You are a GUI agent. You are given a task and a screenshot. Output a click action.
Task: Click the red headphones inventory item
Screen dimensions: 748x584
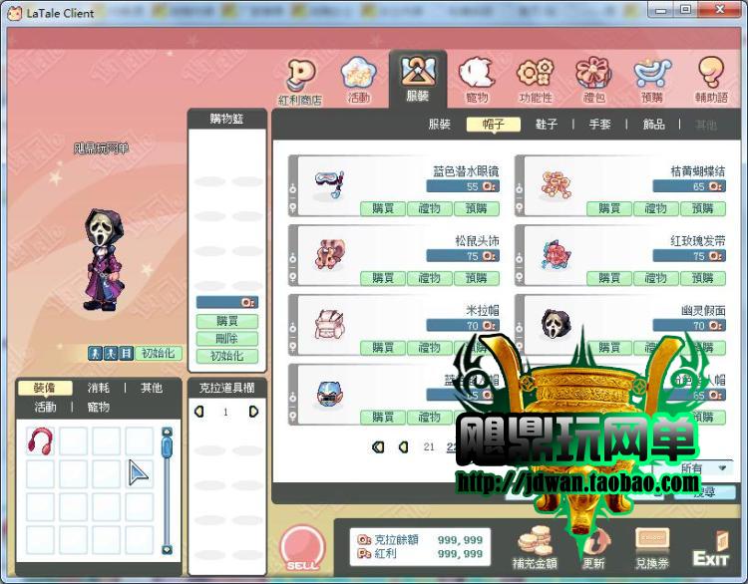[40, 441]
